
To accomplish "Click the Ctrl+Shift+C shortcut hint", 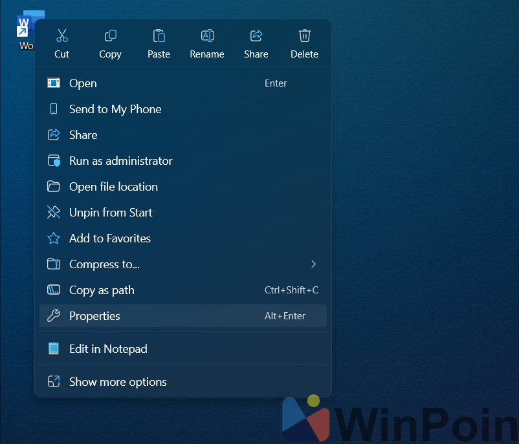I will tap(291, 290).
